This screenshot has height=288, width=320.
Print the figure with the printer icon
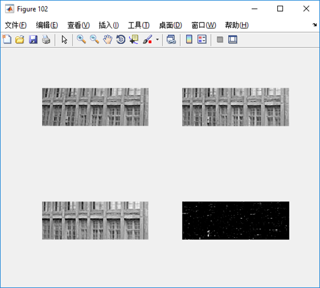pos(46,39)
